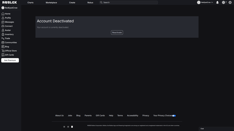
Task: Click the Account Deactivated heading
Action: [55, 21]
